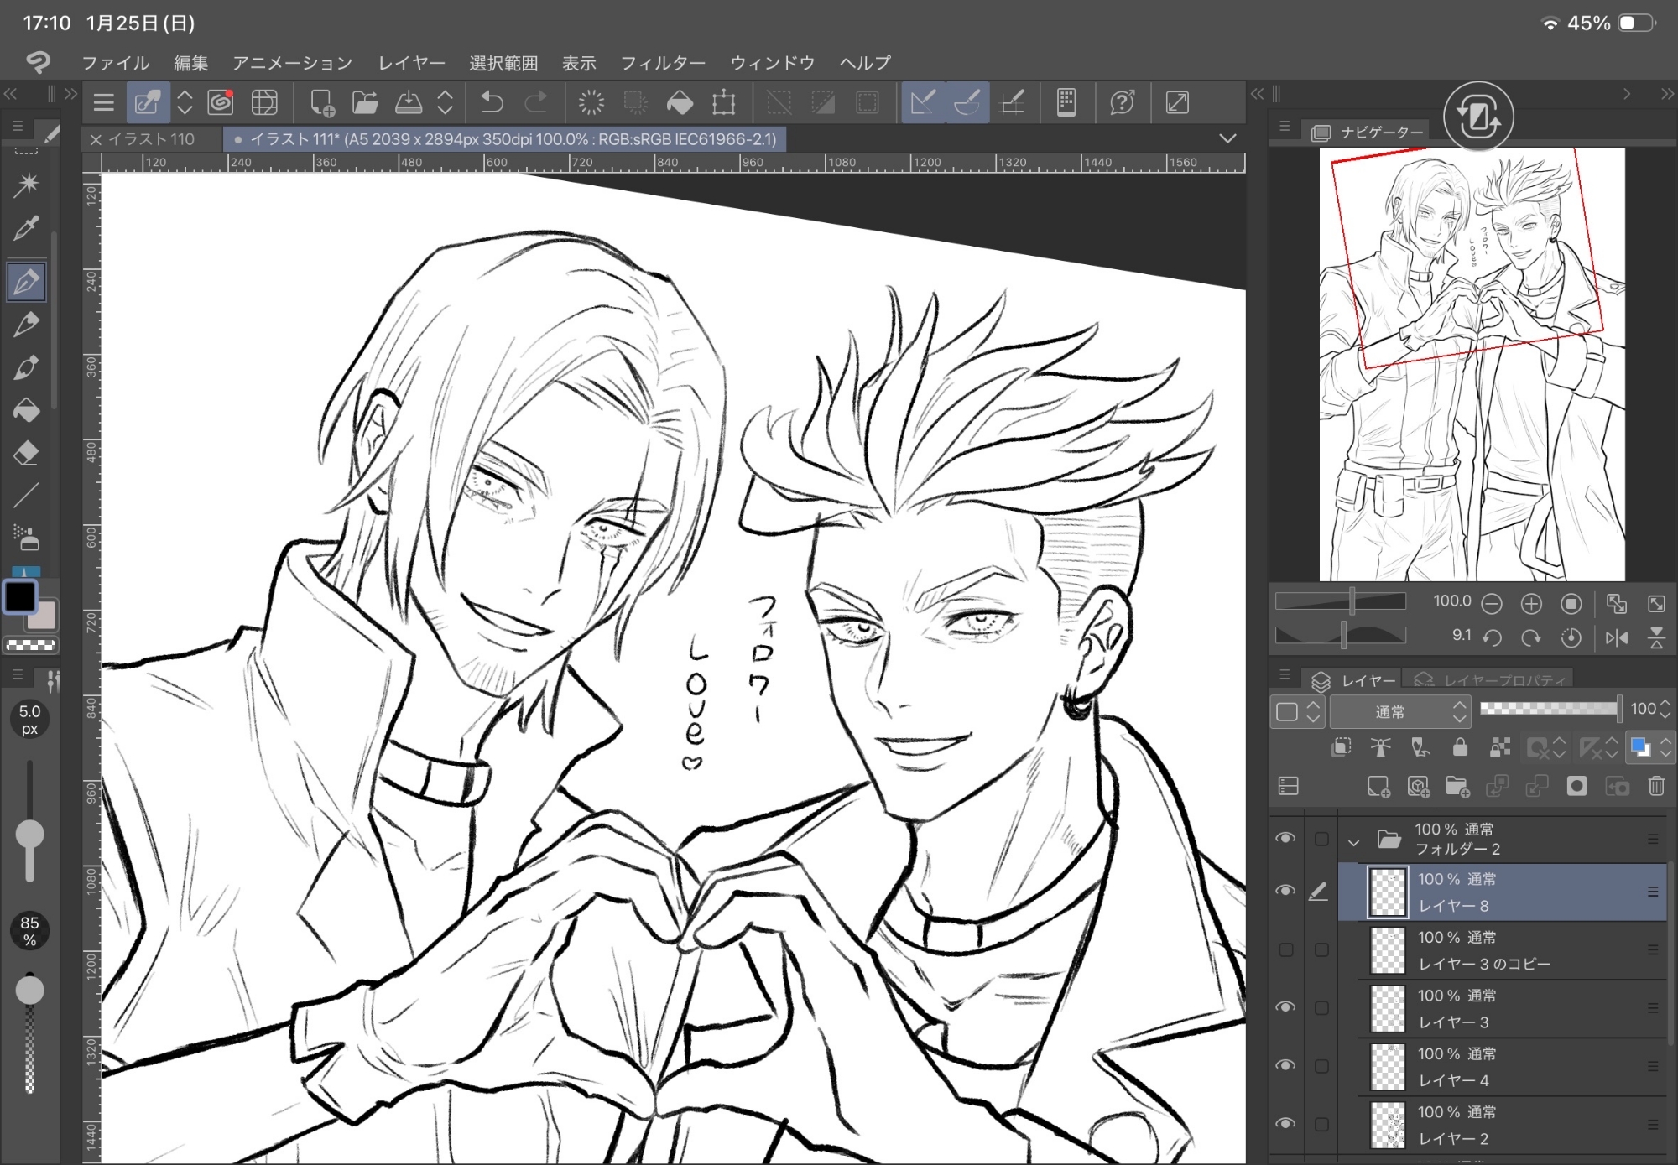The image size is (1678, 1165).
Task: Open the 通常 blend mode dropdown
Action: pos(1399,712)
